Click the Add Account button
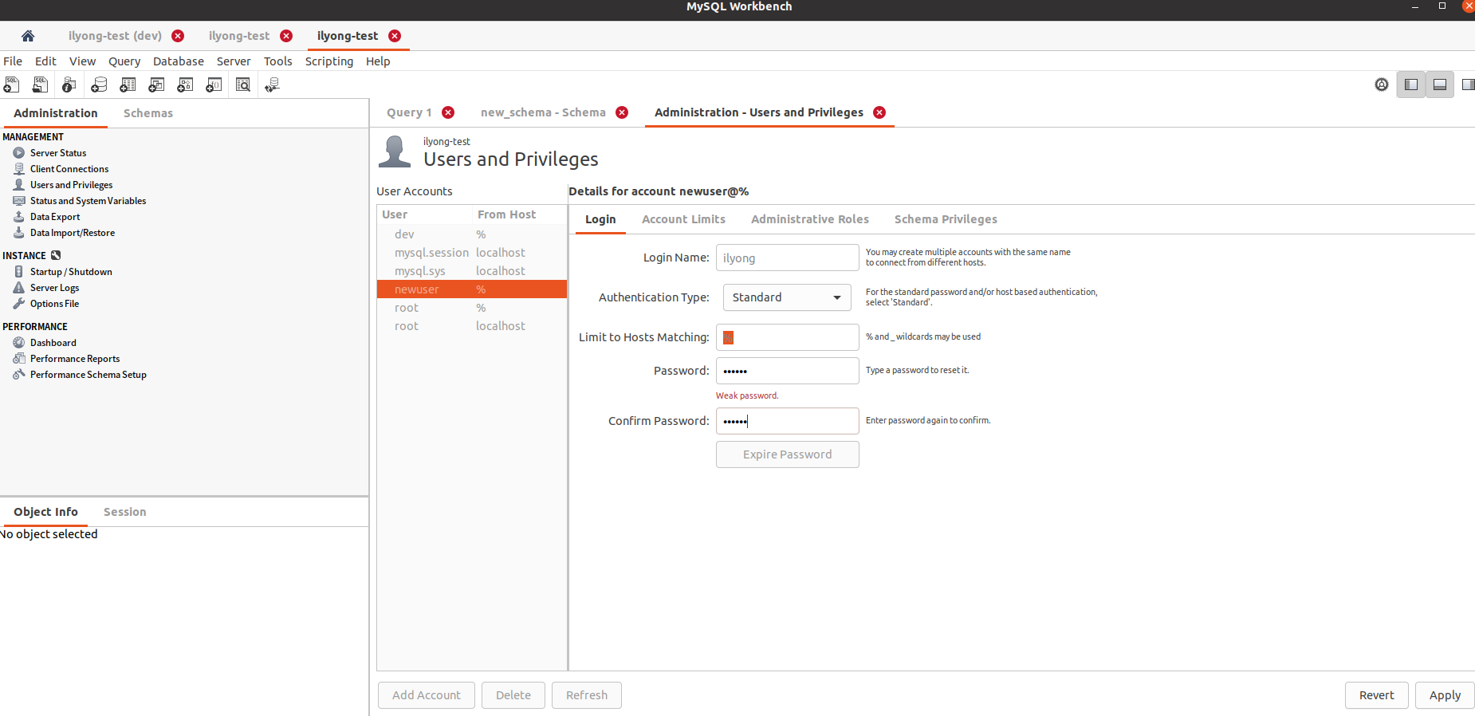The width and height of the screenshot is (1475, 716). (427, 695)
